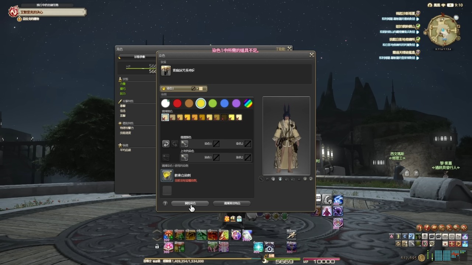Open the 染色1 dye channel dropdown
Viewport: 472px width, 265px height.
pyautogui.click(x=183, y=89)
